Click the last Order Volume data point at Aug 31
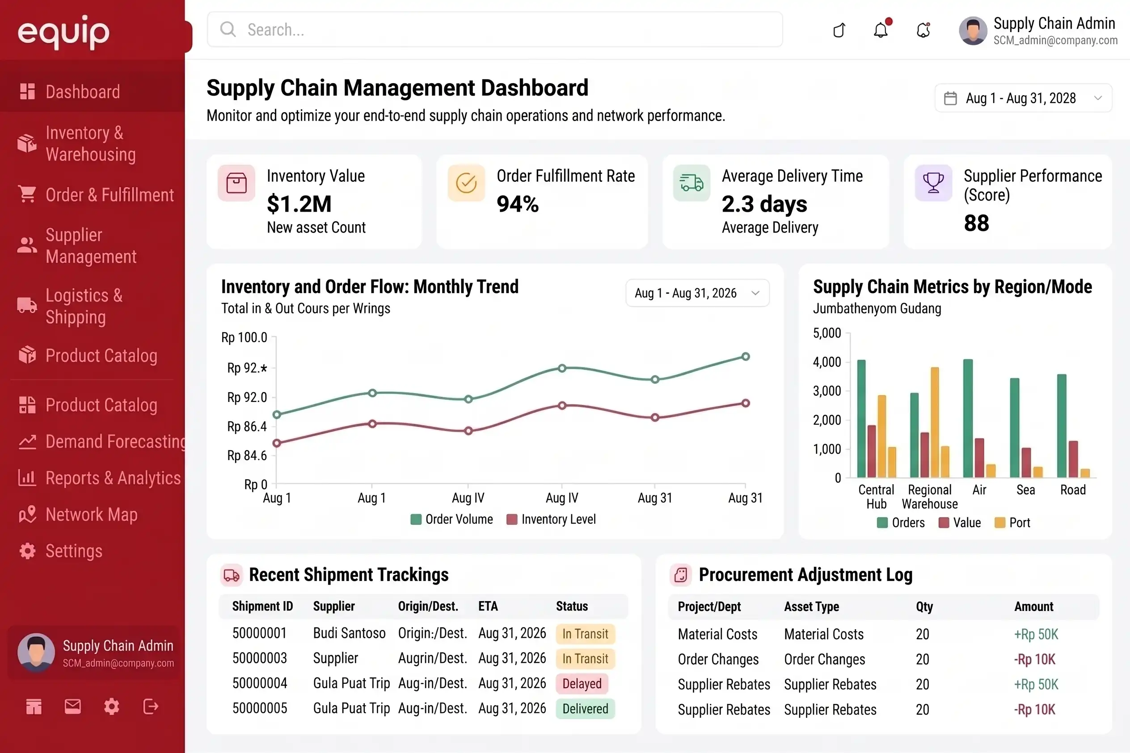 pos(746,356)
